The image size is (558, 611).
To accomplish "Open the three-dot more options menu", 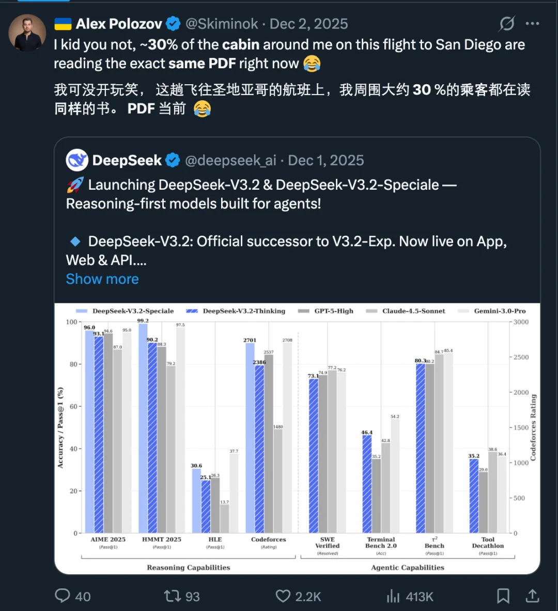I will (532, 24).
